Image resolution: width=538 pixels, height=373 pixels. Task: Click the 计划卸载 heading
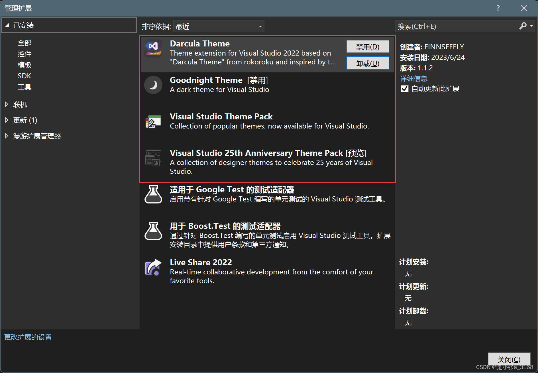[x=413, y=311]
